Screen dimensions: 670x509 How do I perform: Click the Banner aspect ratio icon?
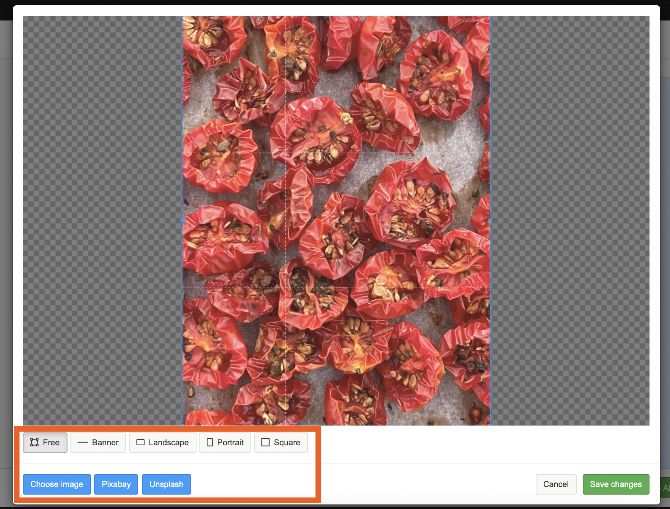(x=82, y=442)
